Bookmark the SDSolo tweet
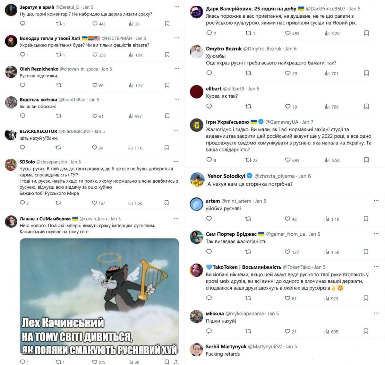Viewport: 385px width, 365px height. tap(167, 203)
